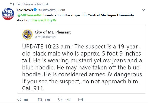148x106 pixels.
Task: Click the blue verified badge
Action: click(35, 10)
